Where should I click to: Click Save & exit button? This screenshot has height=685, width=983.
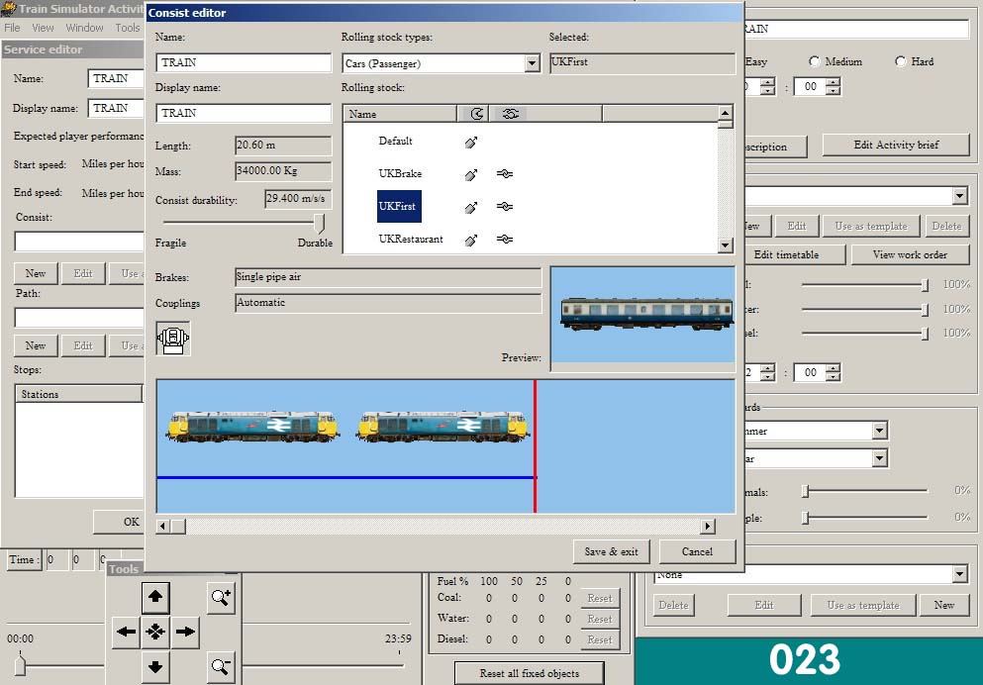611,551
